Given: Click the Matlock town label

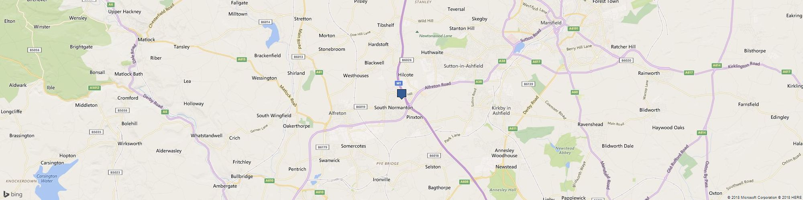Looking at the screenshot, I should [146, 40].
